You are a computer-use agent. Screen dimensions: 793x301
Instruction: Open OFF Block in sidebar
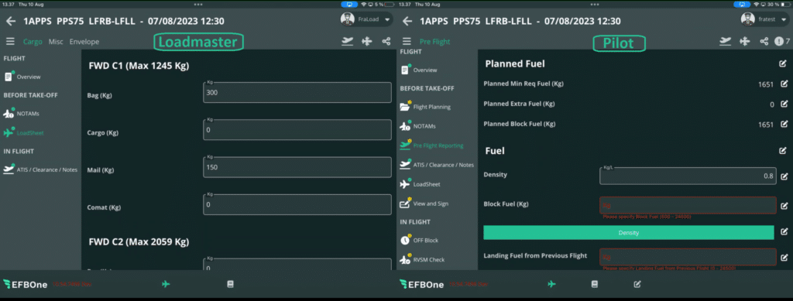(419, 240)
